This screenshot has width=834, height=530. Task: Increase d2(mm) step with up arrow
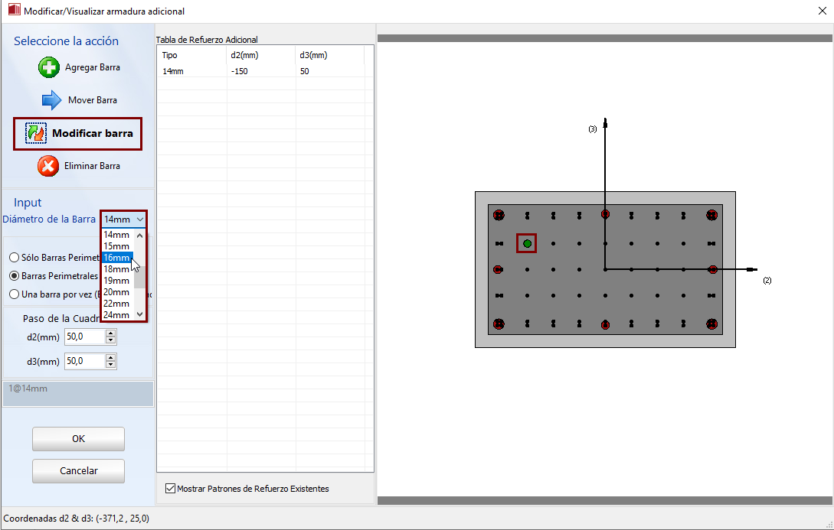[x=111, y=333]
